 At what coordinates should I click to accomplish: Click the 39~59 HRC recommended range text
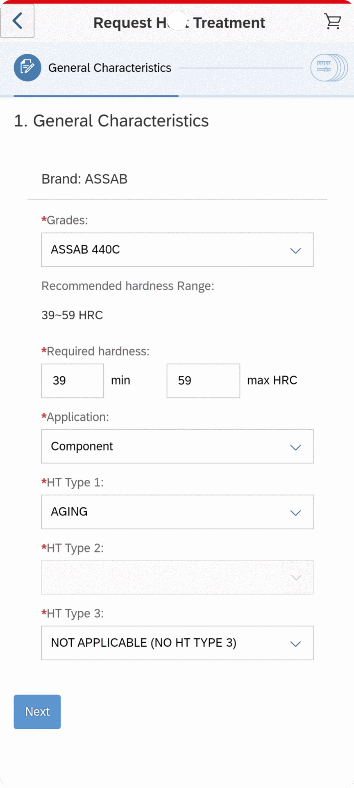[72, 315]
